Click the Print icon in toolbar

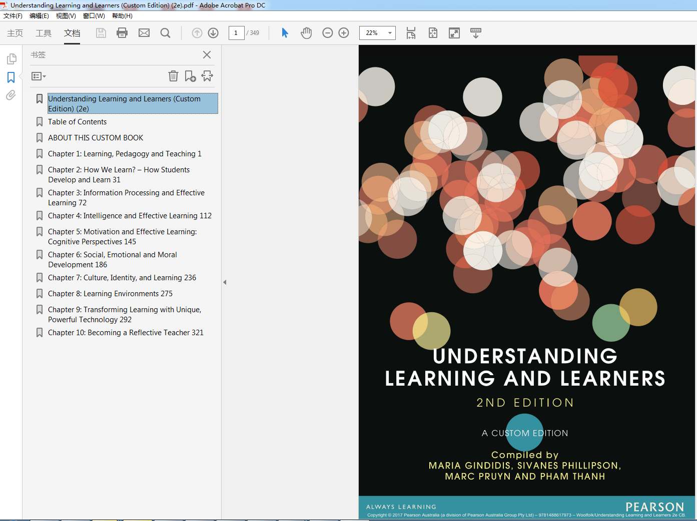pos(122,33)
